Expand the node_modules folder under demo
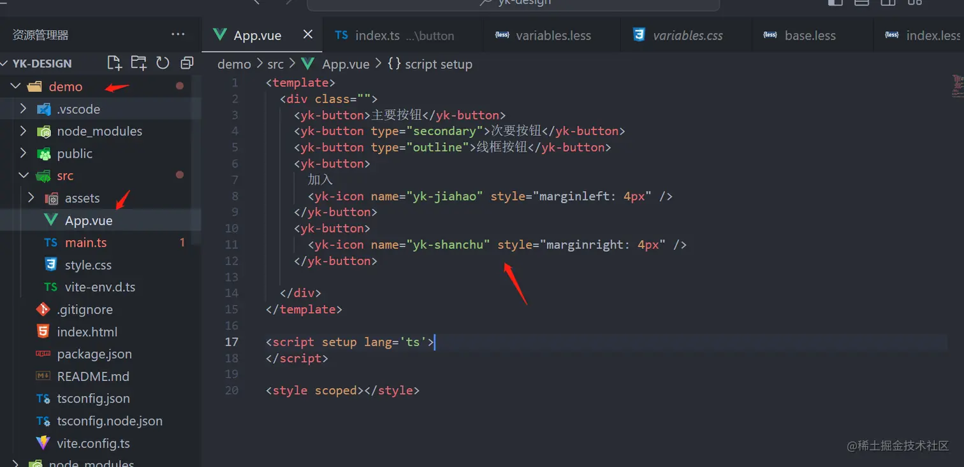The width and height of the screenshot is (964, 467). tap(24, 131)
